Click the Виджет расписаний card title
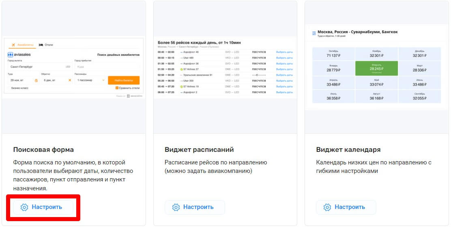Screen dimensions: 451x228 (199, 149)
